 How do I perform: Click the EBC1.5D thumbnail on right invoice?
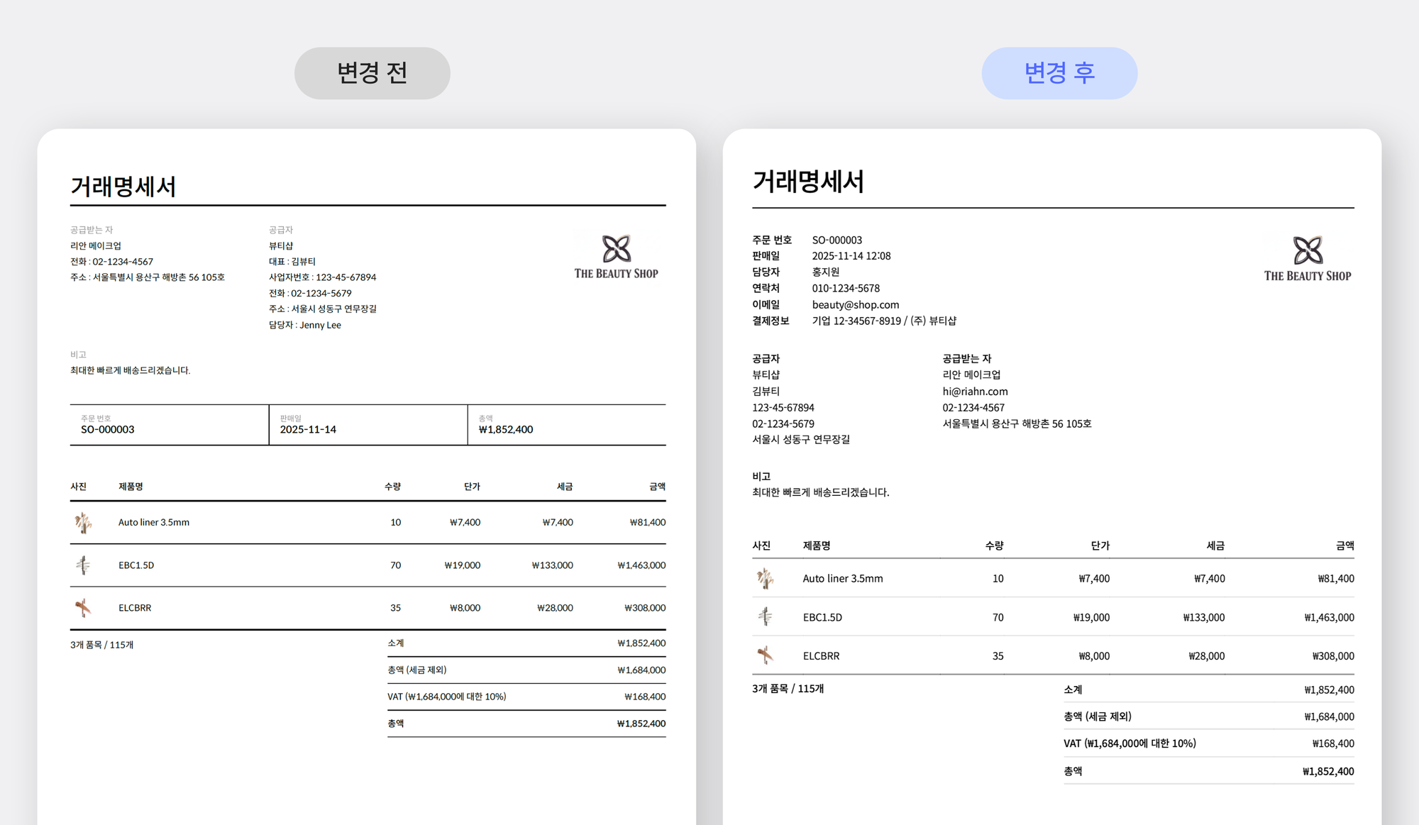tap(765, 616)
